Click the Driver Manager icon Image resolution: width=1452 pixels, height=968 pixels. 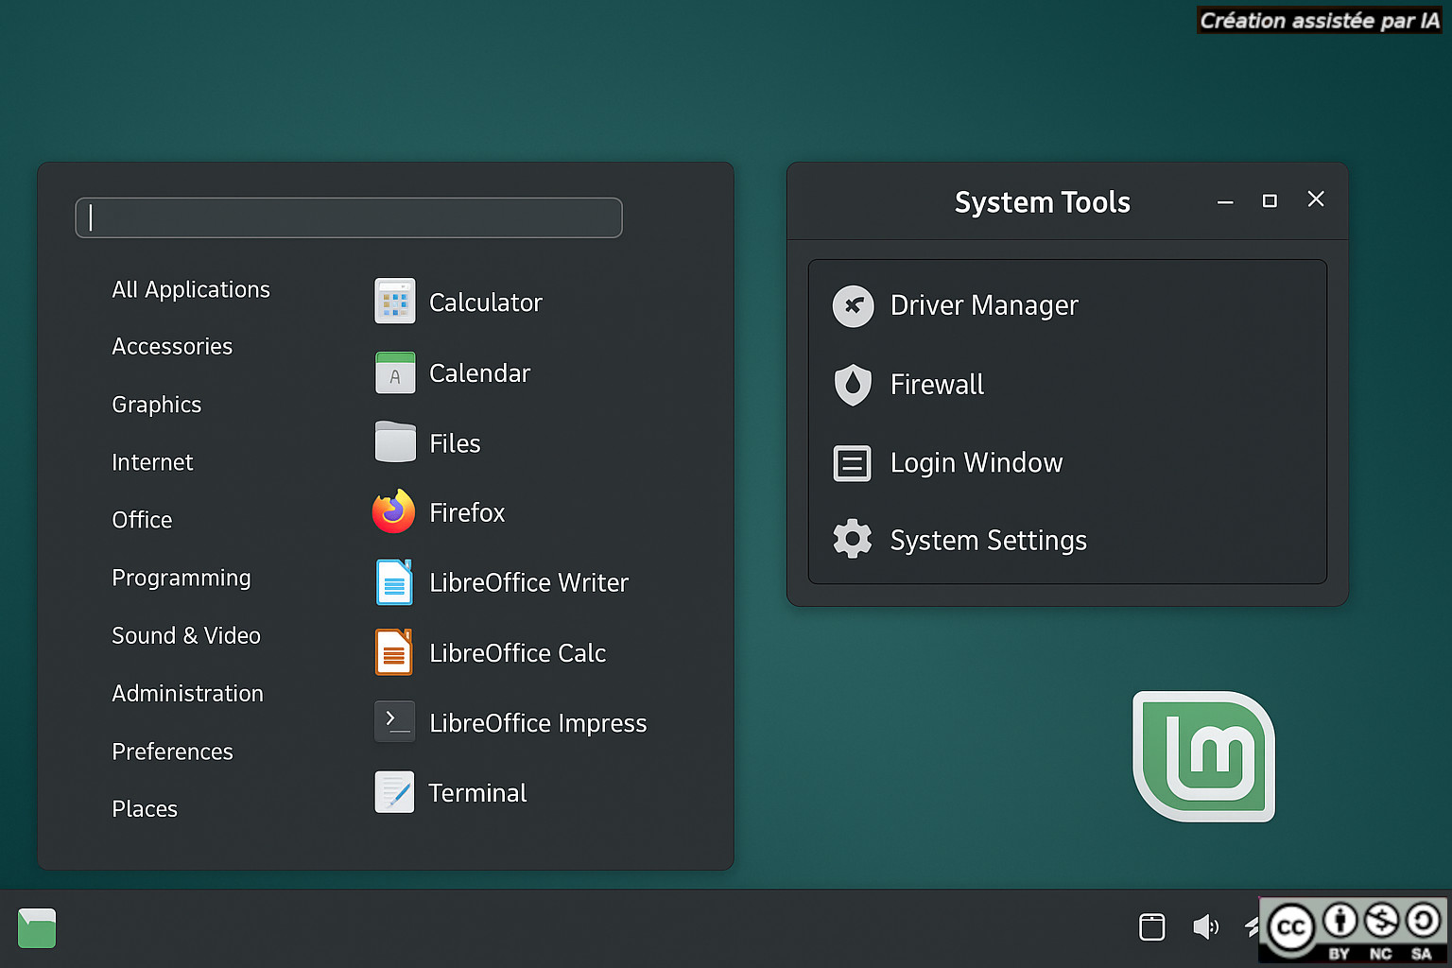coord(853,305)
